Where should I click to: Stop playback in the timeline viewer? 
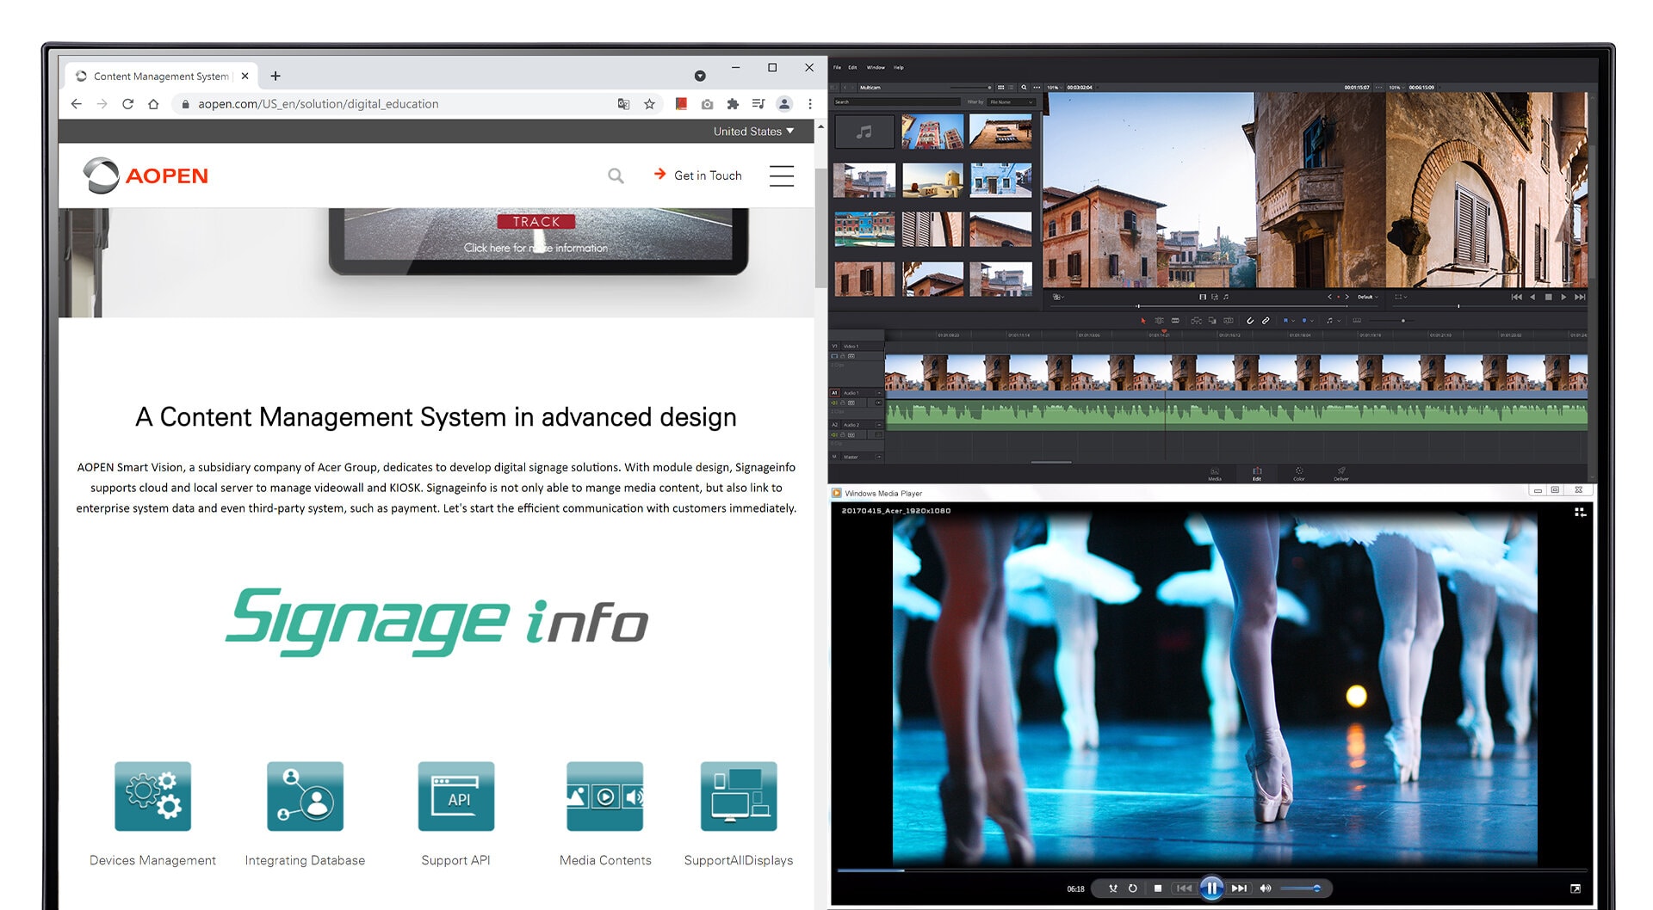click(1548, 297)
